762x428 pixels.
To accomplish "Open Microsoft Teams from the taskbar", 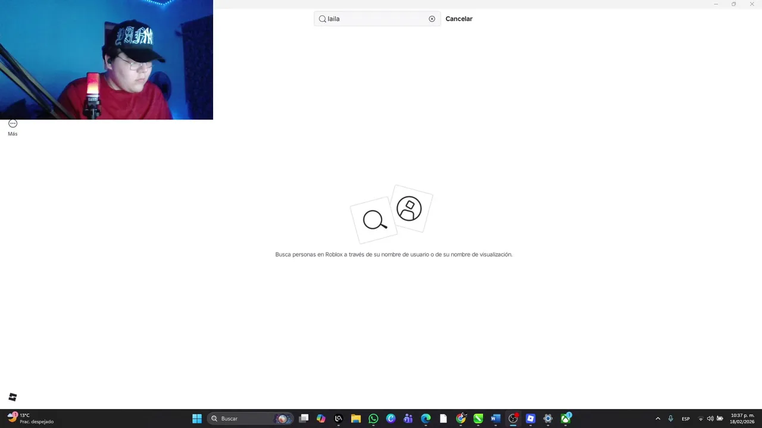I will pos(408,418).
